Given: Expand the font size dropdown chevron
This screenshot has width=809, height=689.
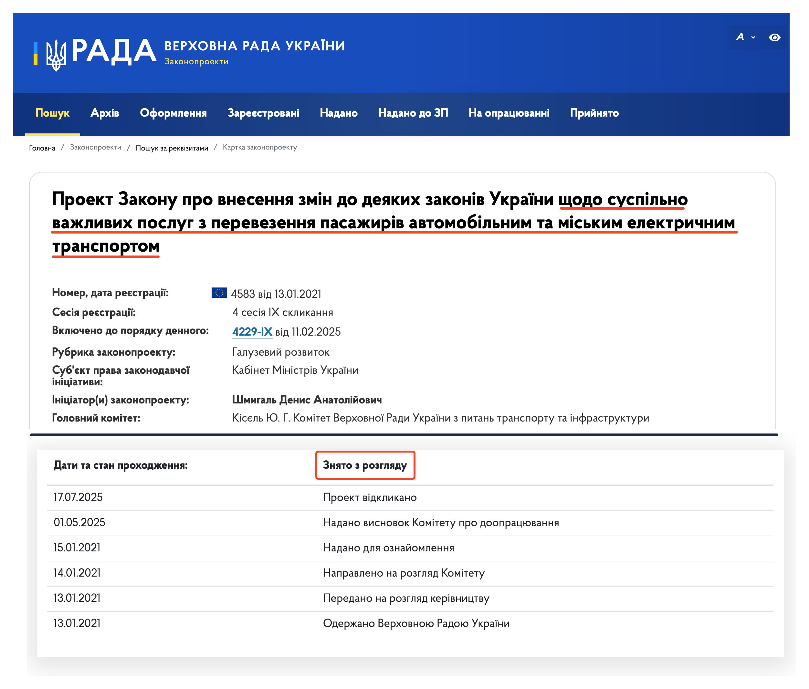Looking at the screenshot, I should pyautogui.click(x=753, y=37).
